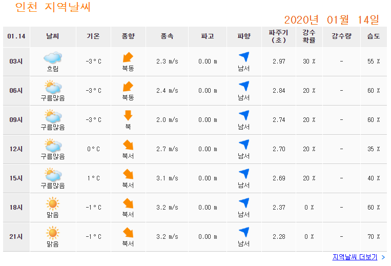Click the date 2020년 01월 14일
The width and height of the screenshot is (391, 266).
[x=332, y=19]
